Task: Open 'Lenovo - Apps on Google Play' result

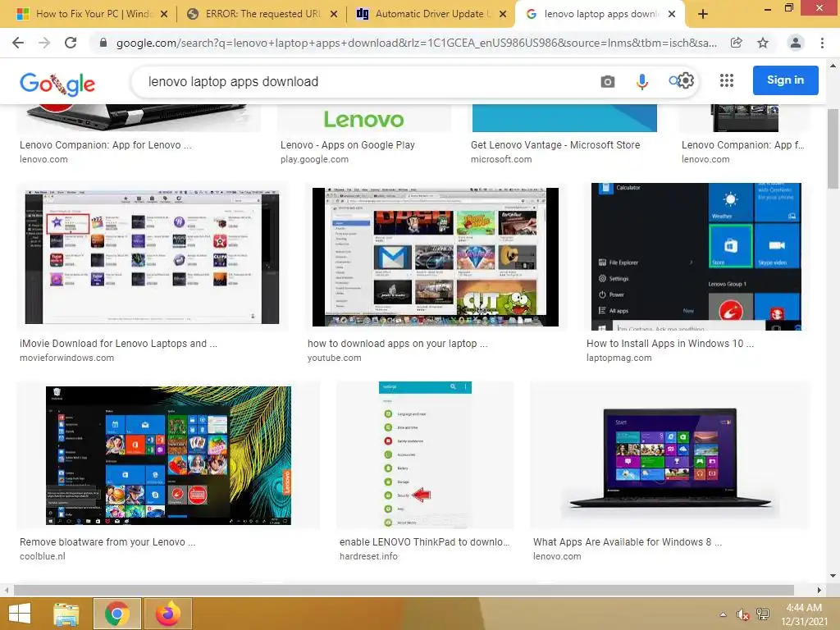Action: point(347,144)
